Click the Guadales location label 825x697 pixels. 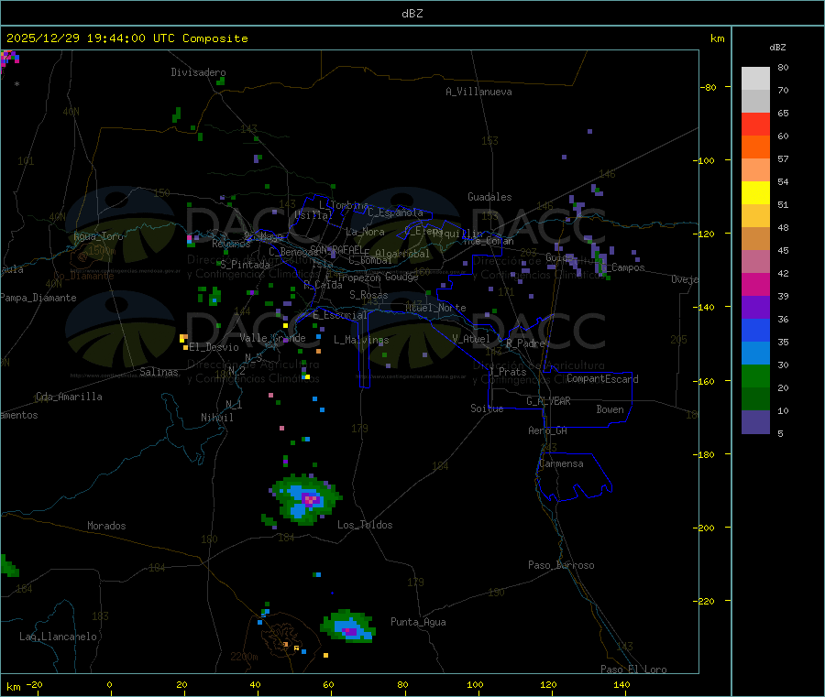[489, 197]
